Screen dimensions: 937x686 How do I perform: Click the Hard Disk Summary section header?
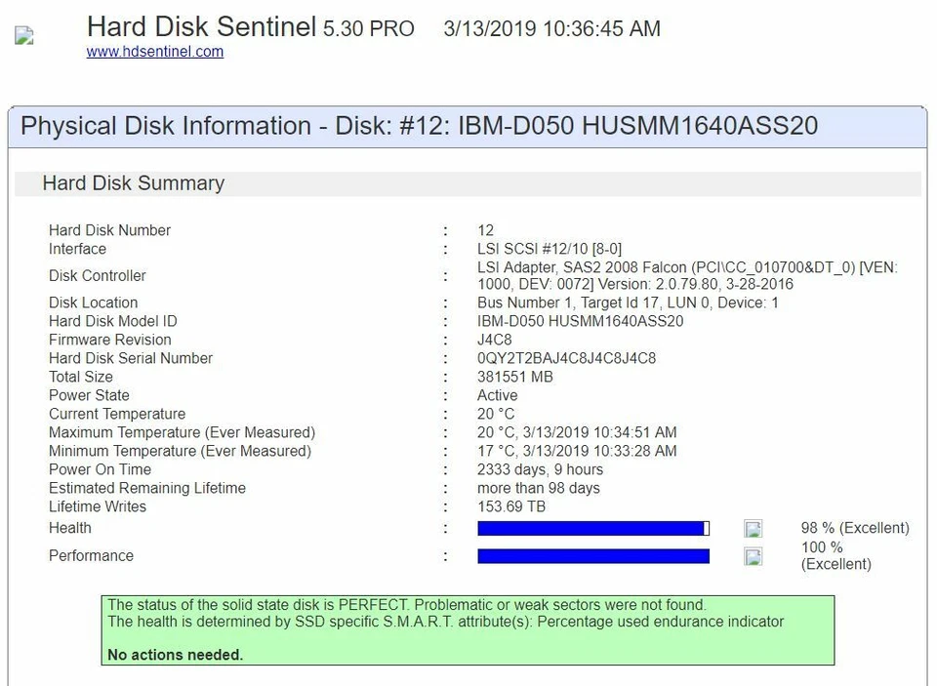click(132, 183)
